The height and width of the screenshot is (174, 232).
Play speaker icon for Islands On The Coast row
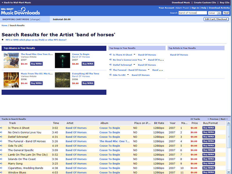click(1, 159)
